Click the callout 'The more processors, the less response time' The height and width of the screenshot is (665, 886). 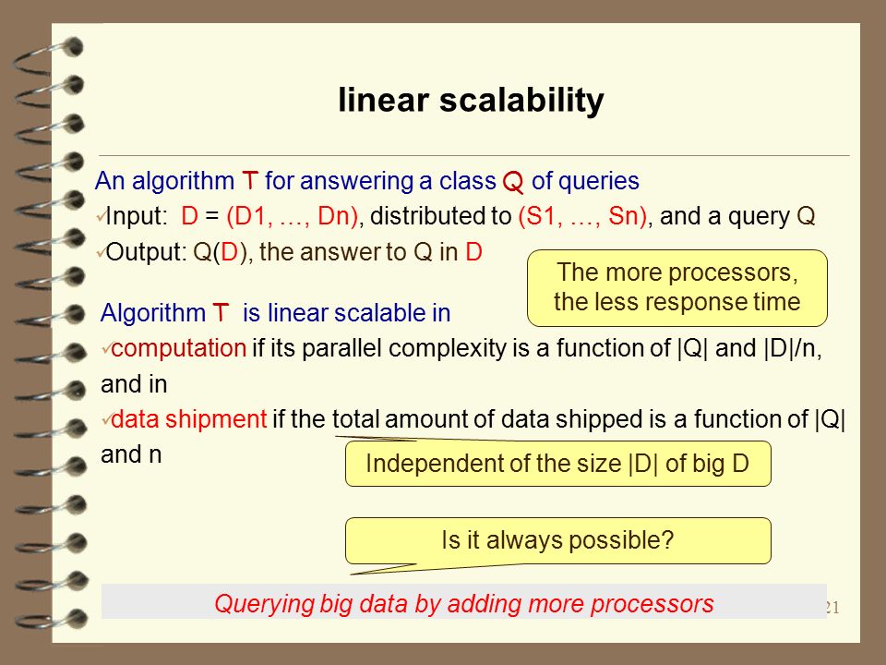click(x=676, y=288)
